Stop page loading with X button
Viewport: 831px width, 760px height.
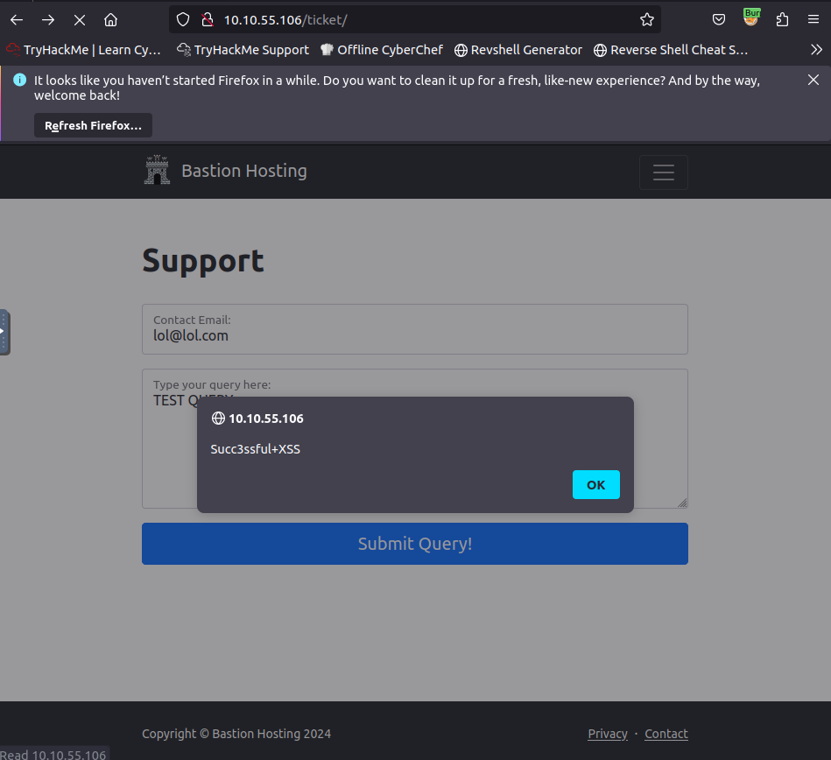pos(79,19)
